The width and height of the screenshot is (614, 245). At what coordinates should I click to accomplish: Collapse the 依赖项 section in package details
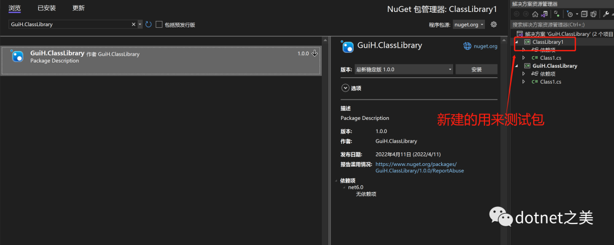click(x=336, y=181)
